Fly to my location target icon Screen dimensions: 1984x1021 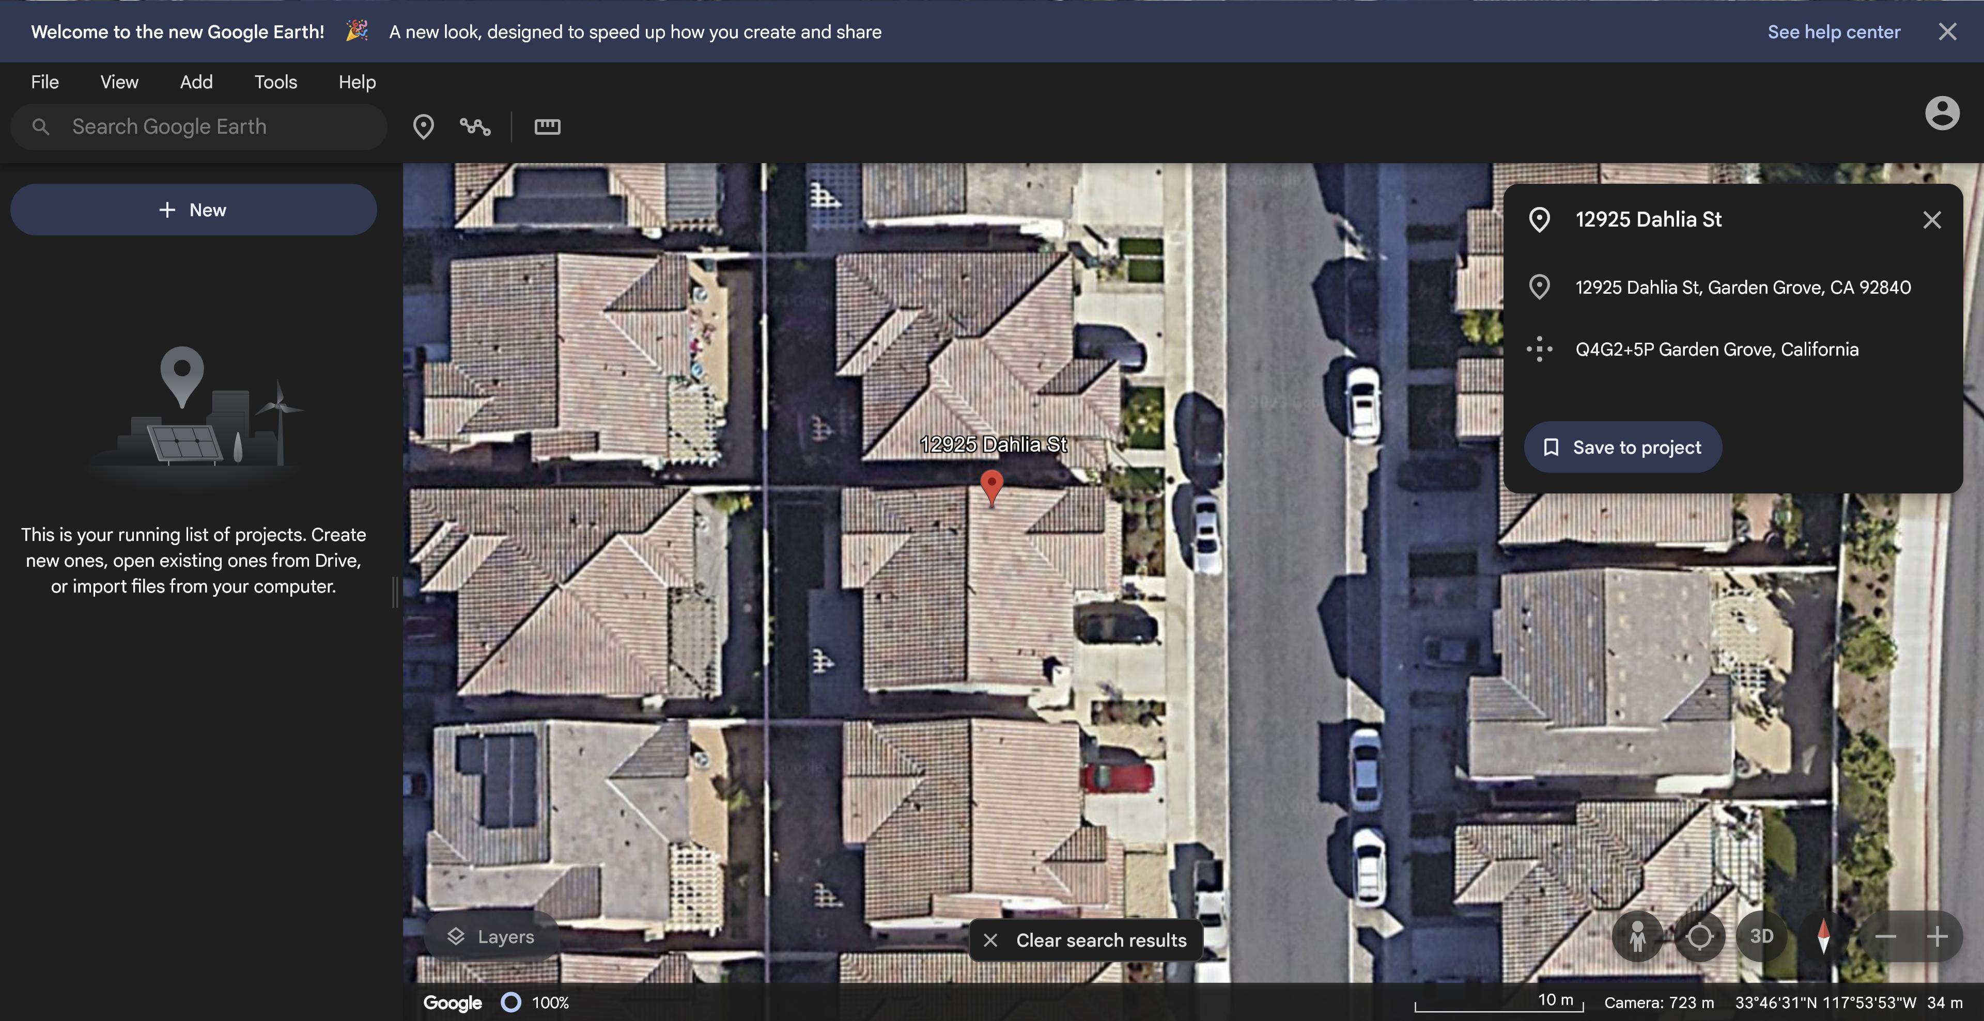pos(1700,936)
